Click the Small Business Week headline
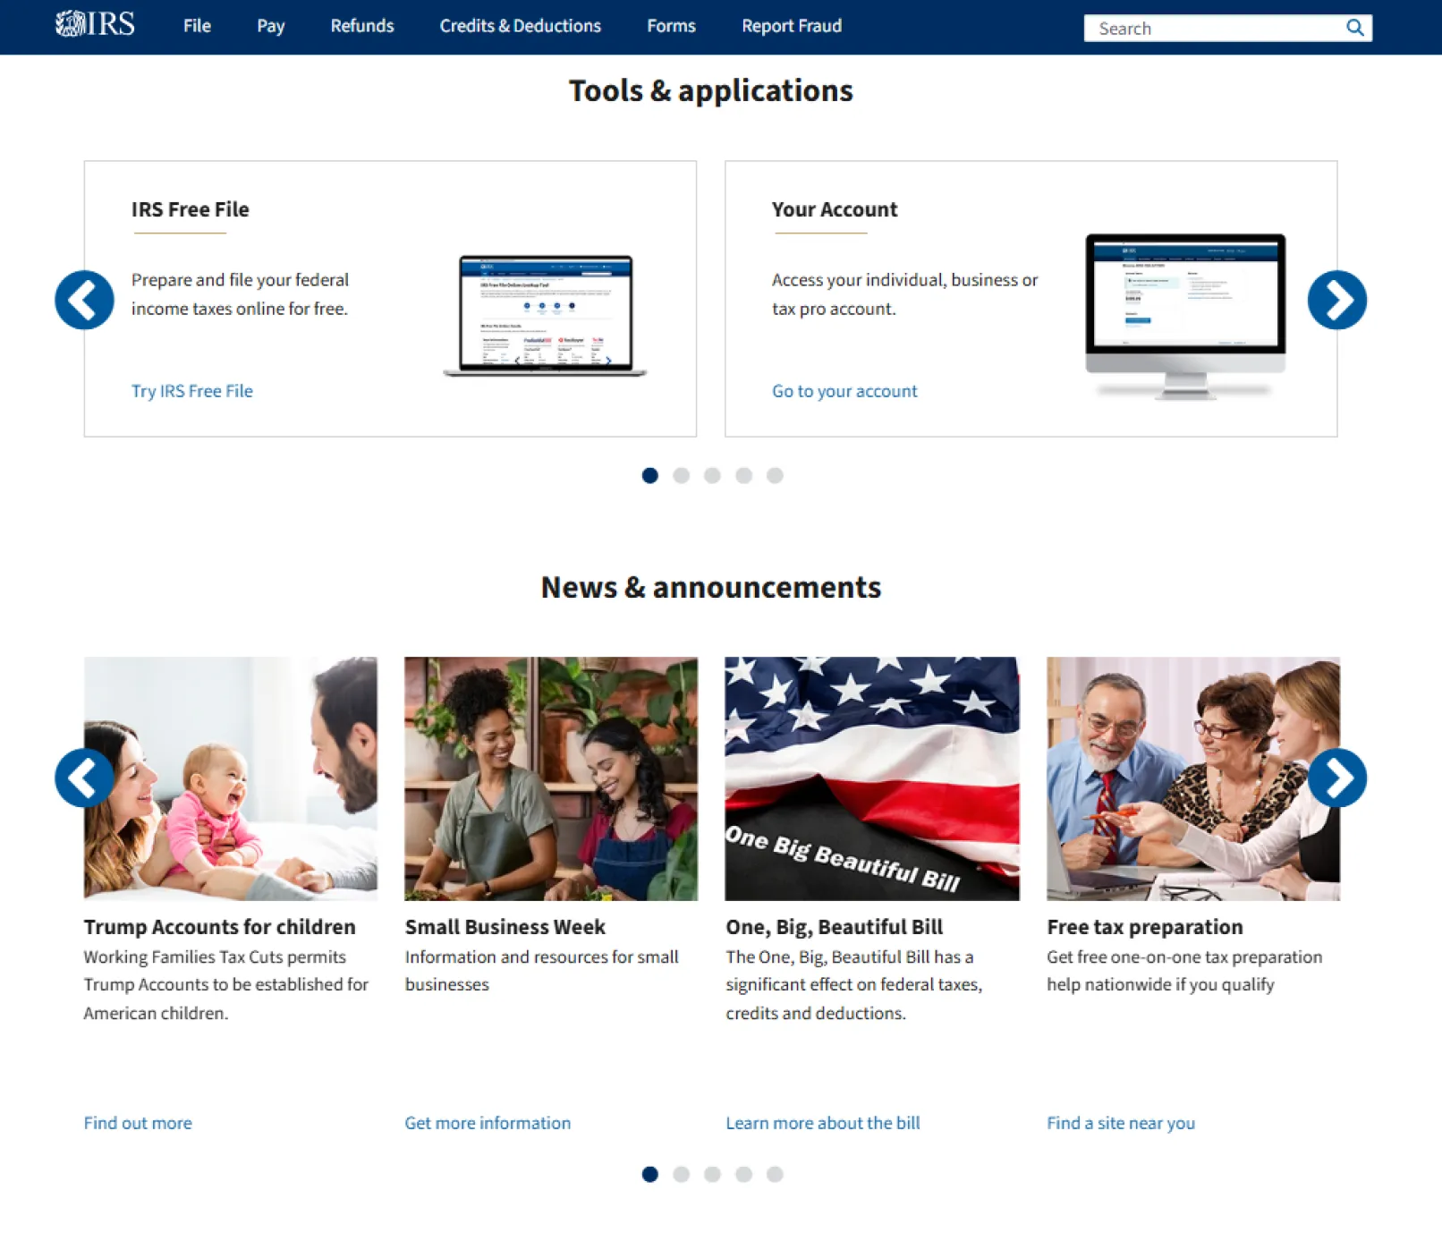Viewport: 1442px width, 1233px height. (505, 927)
